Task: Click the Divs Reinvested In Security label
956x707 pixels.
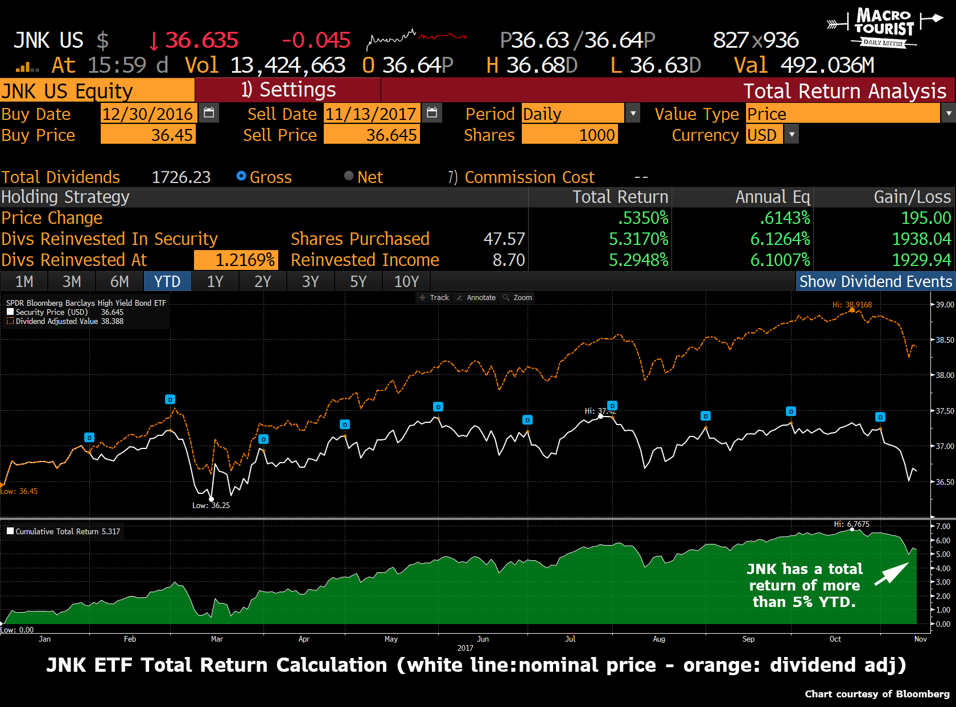Action: pyautogui.click(x=109, y=239)
